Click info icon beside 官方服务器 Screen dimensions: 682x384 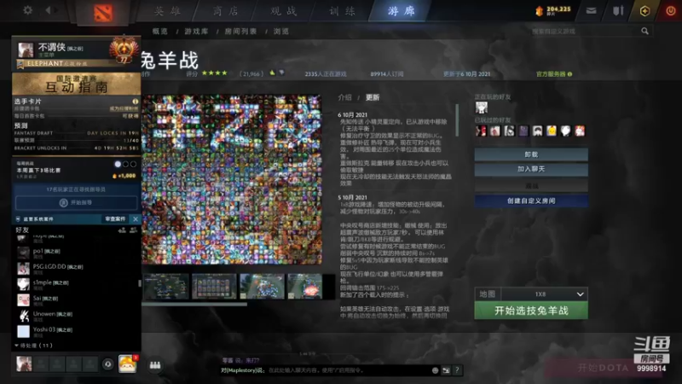pos(569,74)
